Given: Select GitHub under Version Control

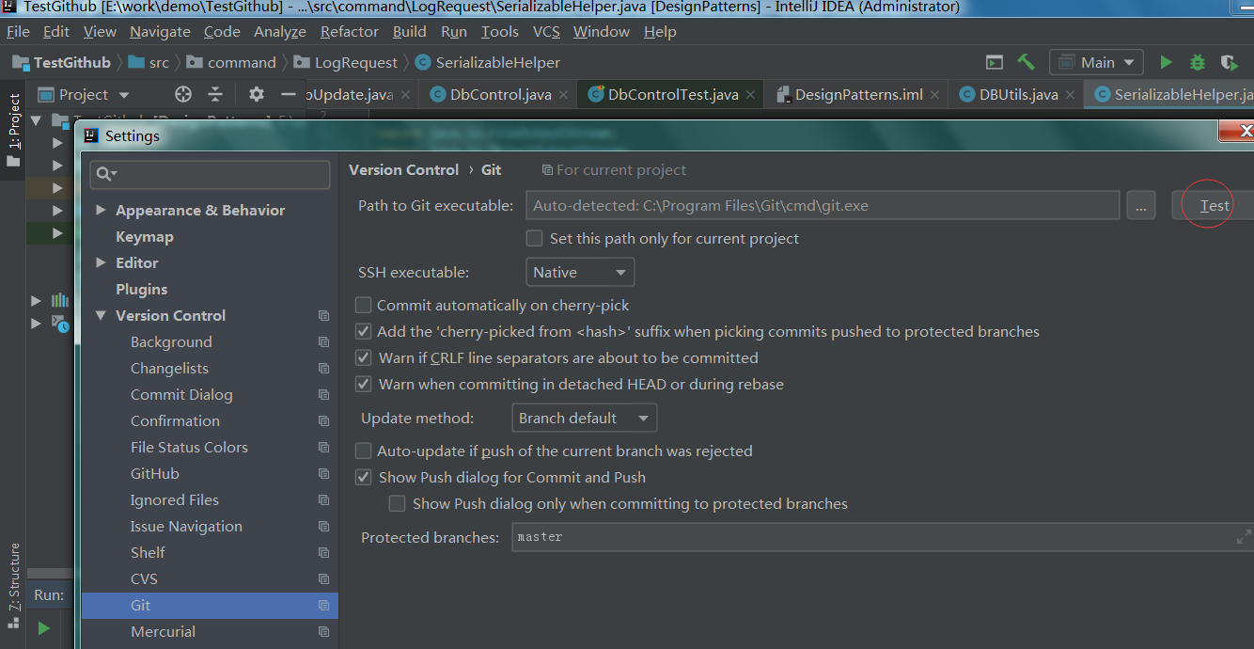Looking at the screenshot, I should 154,474.
